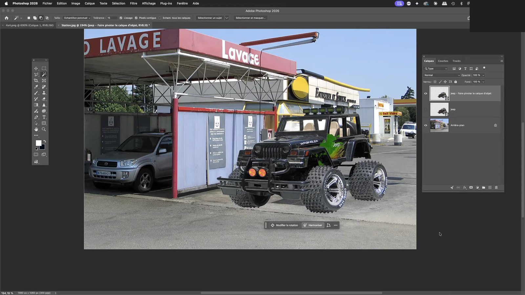Select the Crop tool
This screenshot has height=295, width=525.
tap(36, 81)
